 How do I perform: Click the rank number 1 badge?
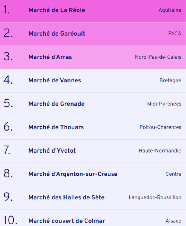click(7, 10)
